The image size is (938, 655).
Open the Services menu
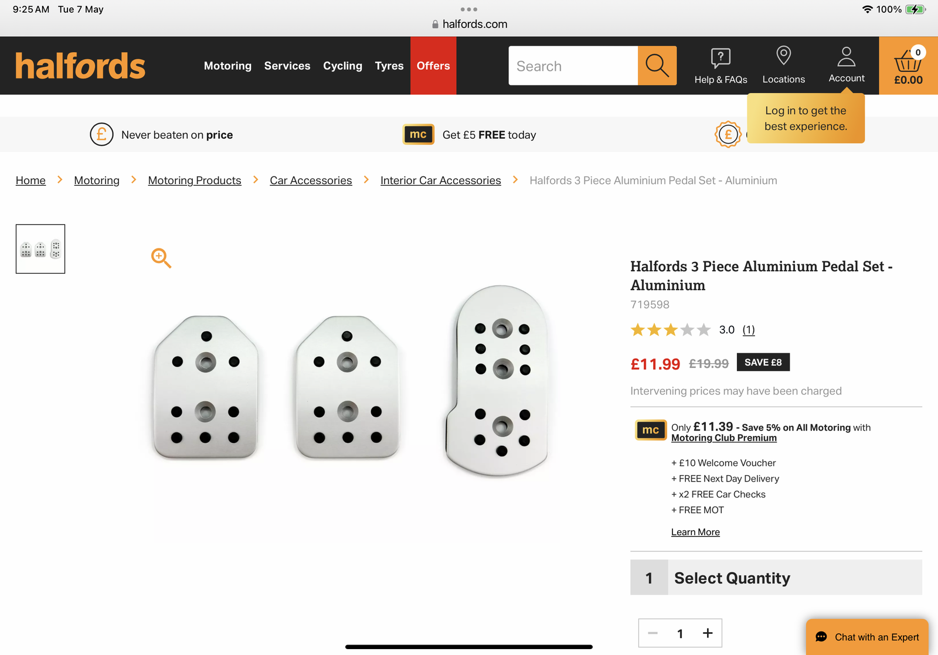(287, 66)
